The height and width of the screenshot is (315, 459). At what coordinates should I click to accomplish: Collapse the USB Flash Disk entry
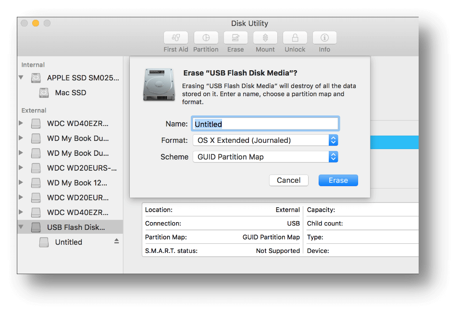(x=21, y=227)
